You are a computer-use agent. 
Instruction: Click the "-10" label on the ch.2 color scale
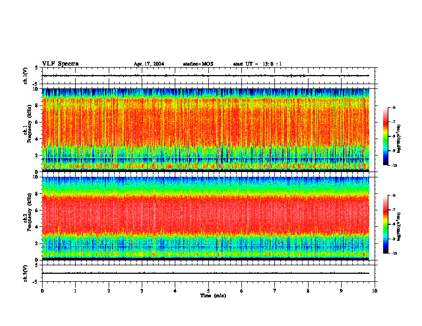click(x=394, y=253)
